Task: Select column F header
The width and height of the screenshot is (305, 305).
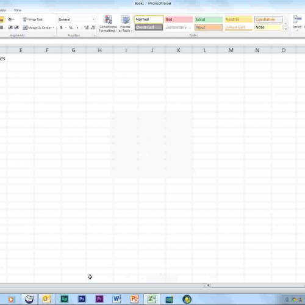Action: 47,50
